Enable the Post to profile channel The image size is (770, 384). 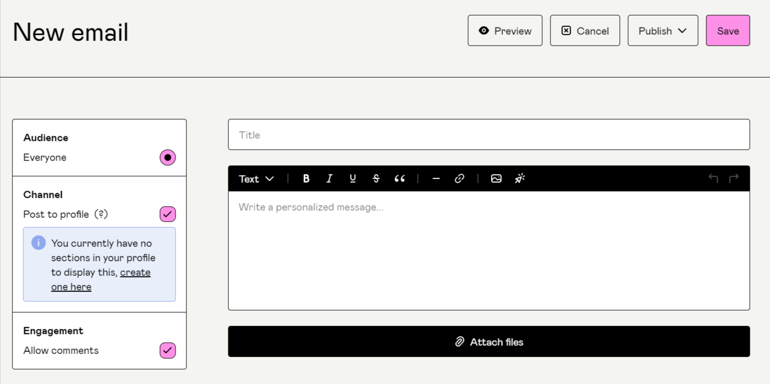pos(167,214)
